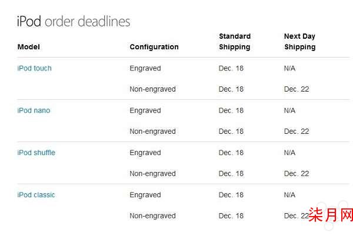Image resolution: width=353 pixels, height=236 pixels.
Task: Click Dec. 22 for non-engraved iPod touch
Action: [297, 89]
